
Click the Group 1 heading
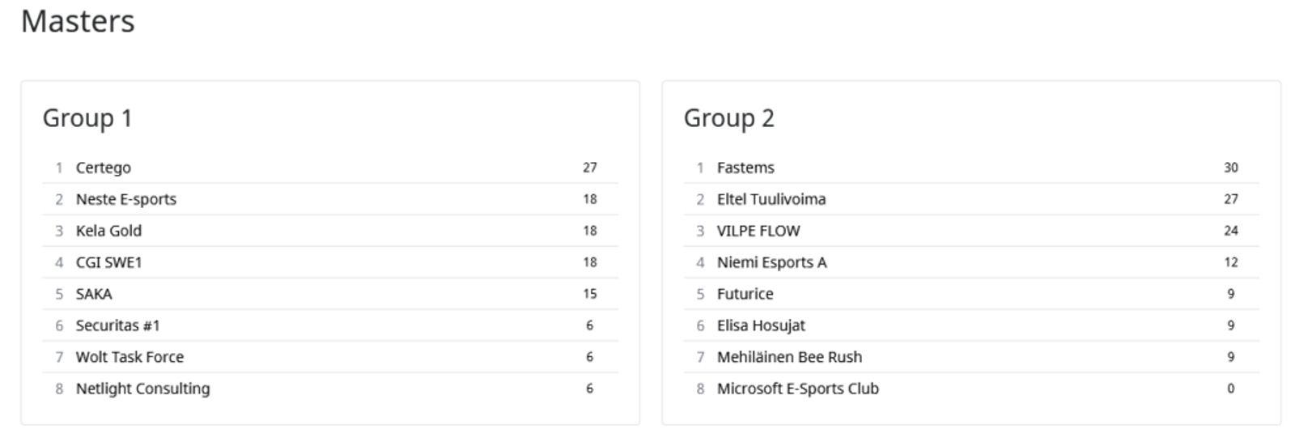(x=87, y=118)
